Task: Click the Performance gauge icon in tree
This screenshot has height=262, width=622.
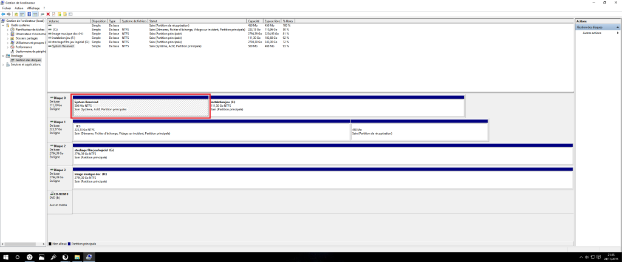Action: coord(13,47)
